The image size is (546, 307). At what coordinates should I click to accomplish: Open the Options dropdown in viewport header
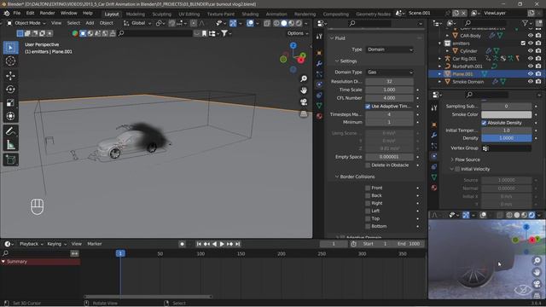298,33
